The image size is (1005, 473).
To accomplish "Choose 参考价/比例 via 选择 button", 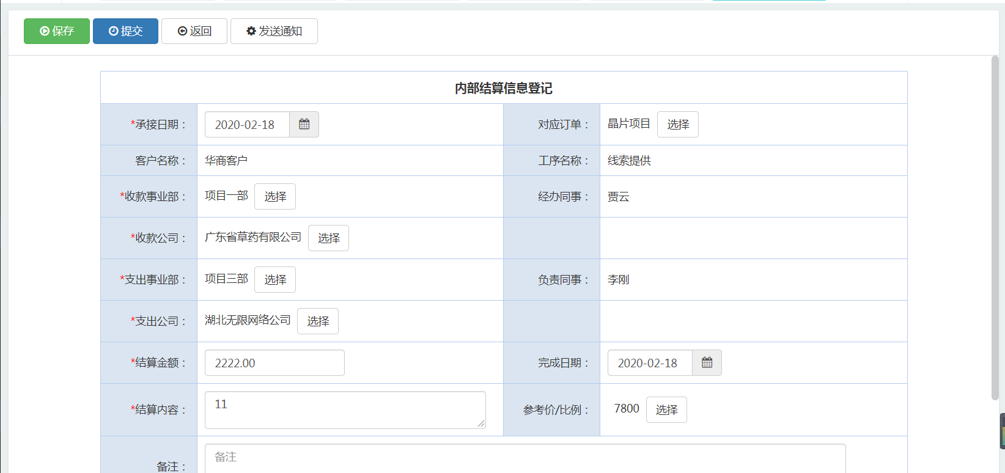I will point(666,410).
